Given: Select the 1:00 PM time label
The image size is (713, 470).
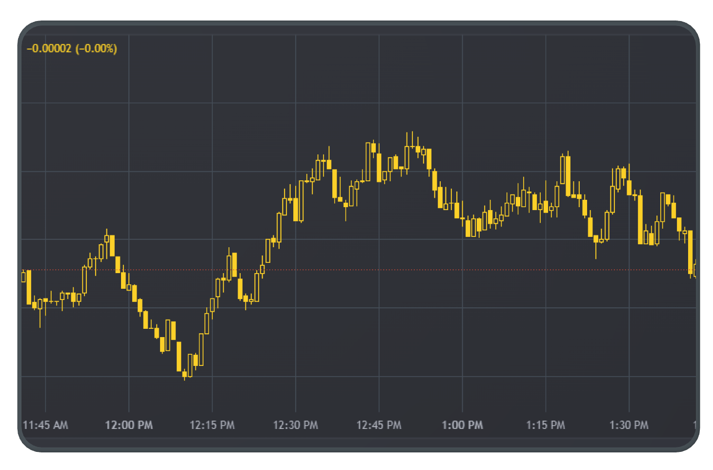Looking at the screenshot, I should click(x=462, y=425).
